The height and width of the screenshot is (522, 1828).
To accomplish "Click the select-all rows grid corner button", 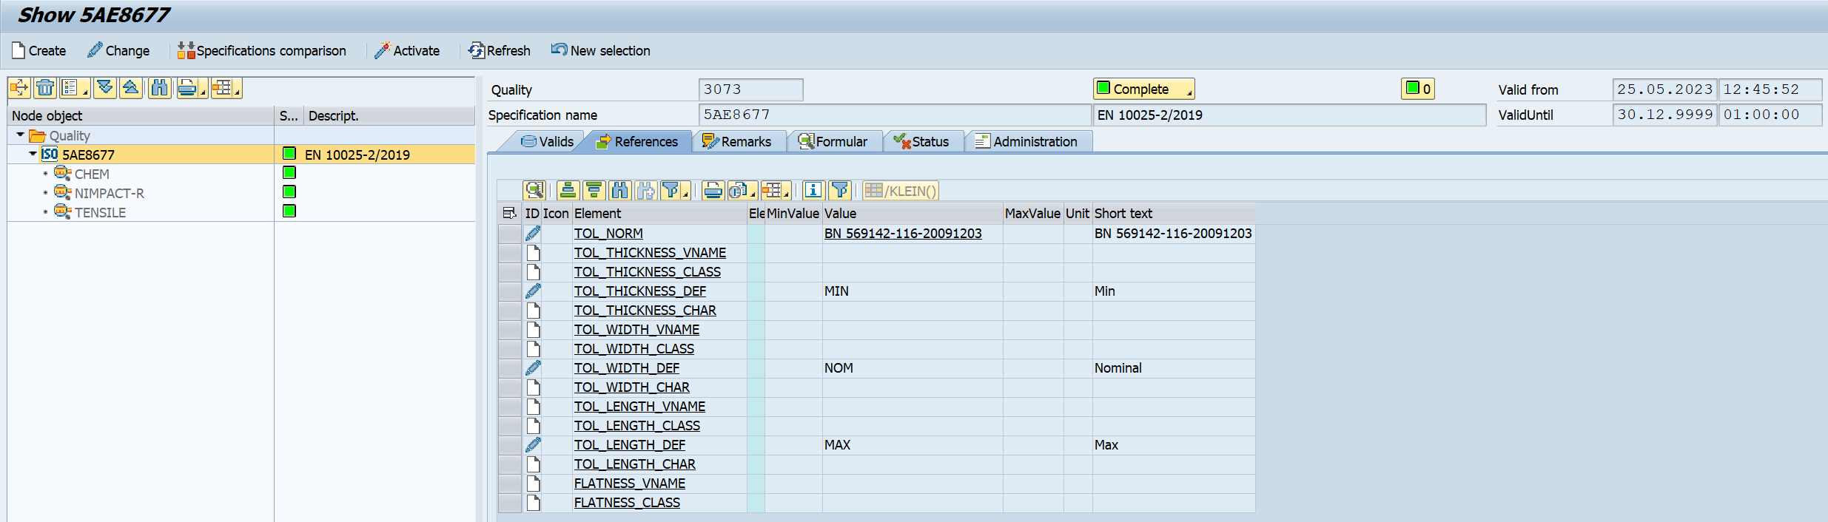I will pos(509,214).
